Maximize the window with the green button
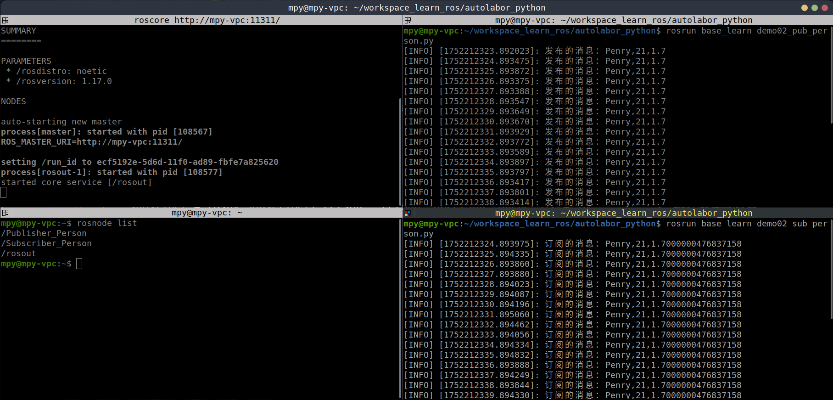The image size is (833, 400). click(815, 8)
